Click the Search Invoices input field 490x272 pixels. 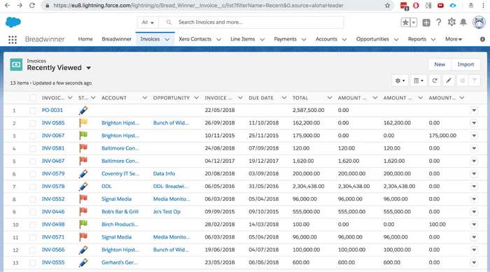coord(251,22)
